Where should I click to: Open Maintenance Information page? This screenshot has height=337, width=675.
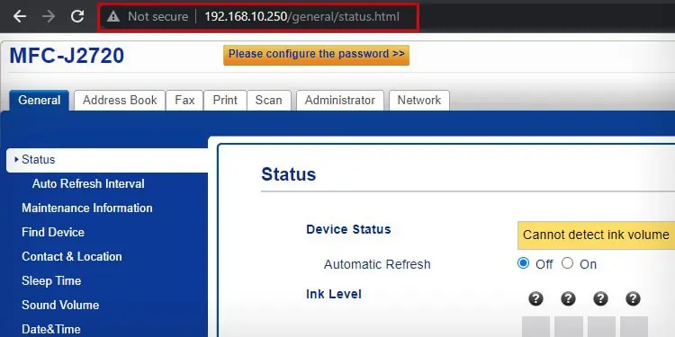87,208
